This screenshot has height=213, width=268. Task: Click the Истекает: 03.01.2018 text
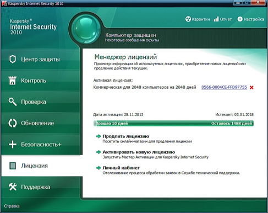coord(234,114)
